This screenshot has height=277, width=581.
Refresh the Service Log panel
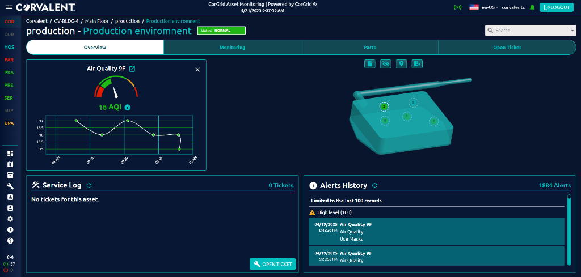[x=89, y=185]
